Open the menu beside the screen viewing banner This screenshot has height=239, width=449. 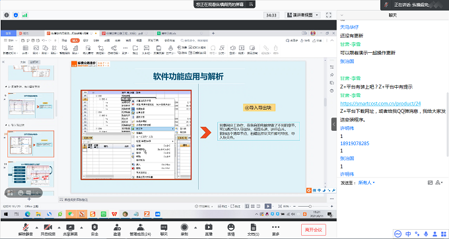251,5
